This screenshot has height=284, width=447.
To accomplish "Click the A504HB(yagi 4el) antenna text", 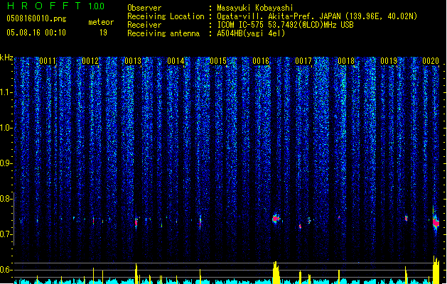I will click(251, 33).
